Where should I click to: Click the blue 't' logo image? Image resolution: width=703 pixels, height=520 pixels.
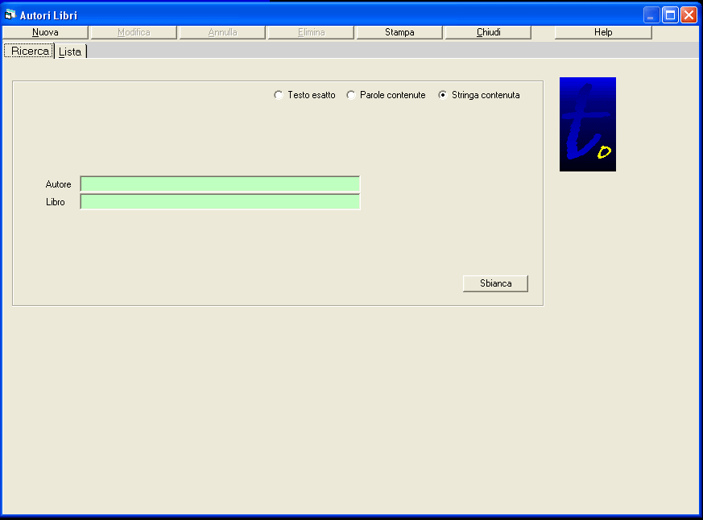pyautogui.click(x=587, y=124)
